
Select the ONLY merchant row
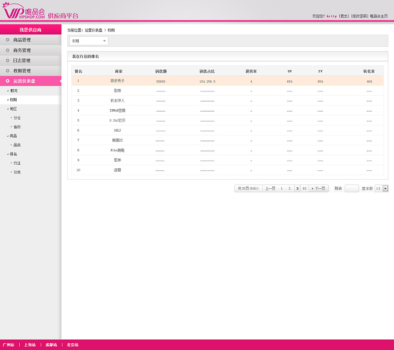pyautogui.click(x=227, y=130)
